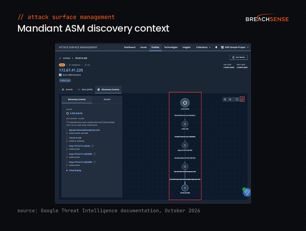The image size is (306, 231).
Task: Zoom out on the discovery graph
Action: pyautogui.click(x=230, y=99)
